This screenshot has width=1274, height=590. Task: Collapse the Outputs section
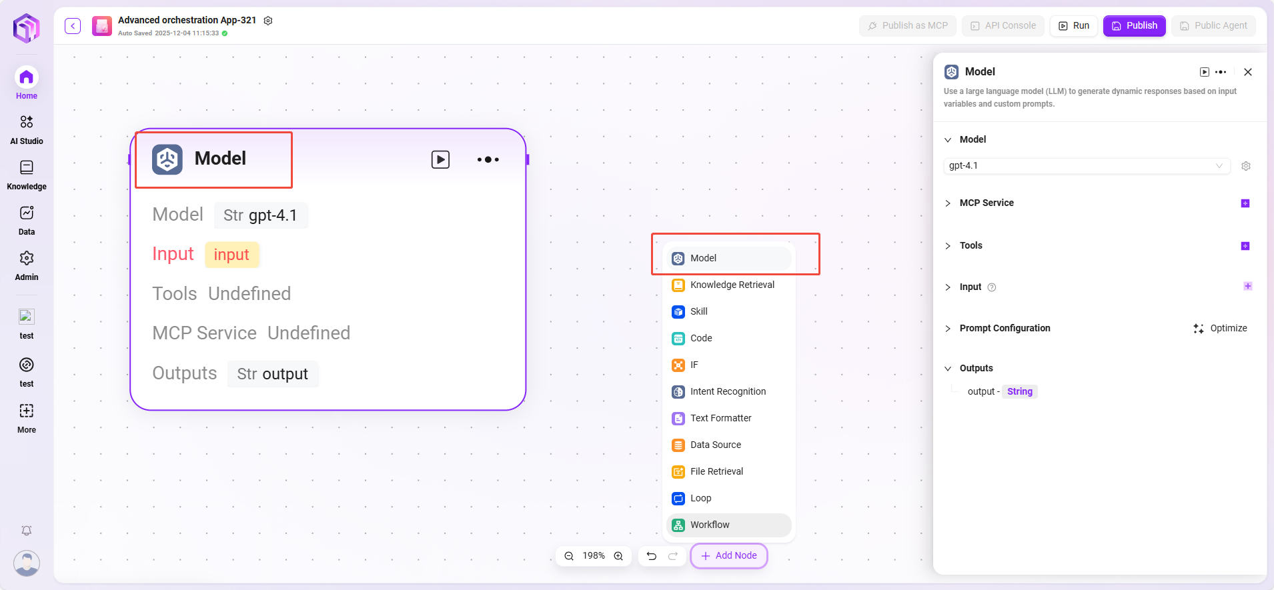pyautogui.click(x=948, y=369)
